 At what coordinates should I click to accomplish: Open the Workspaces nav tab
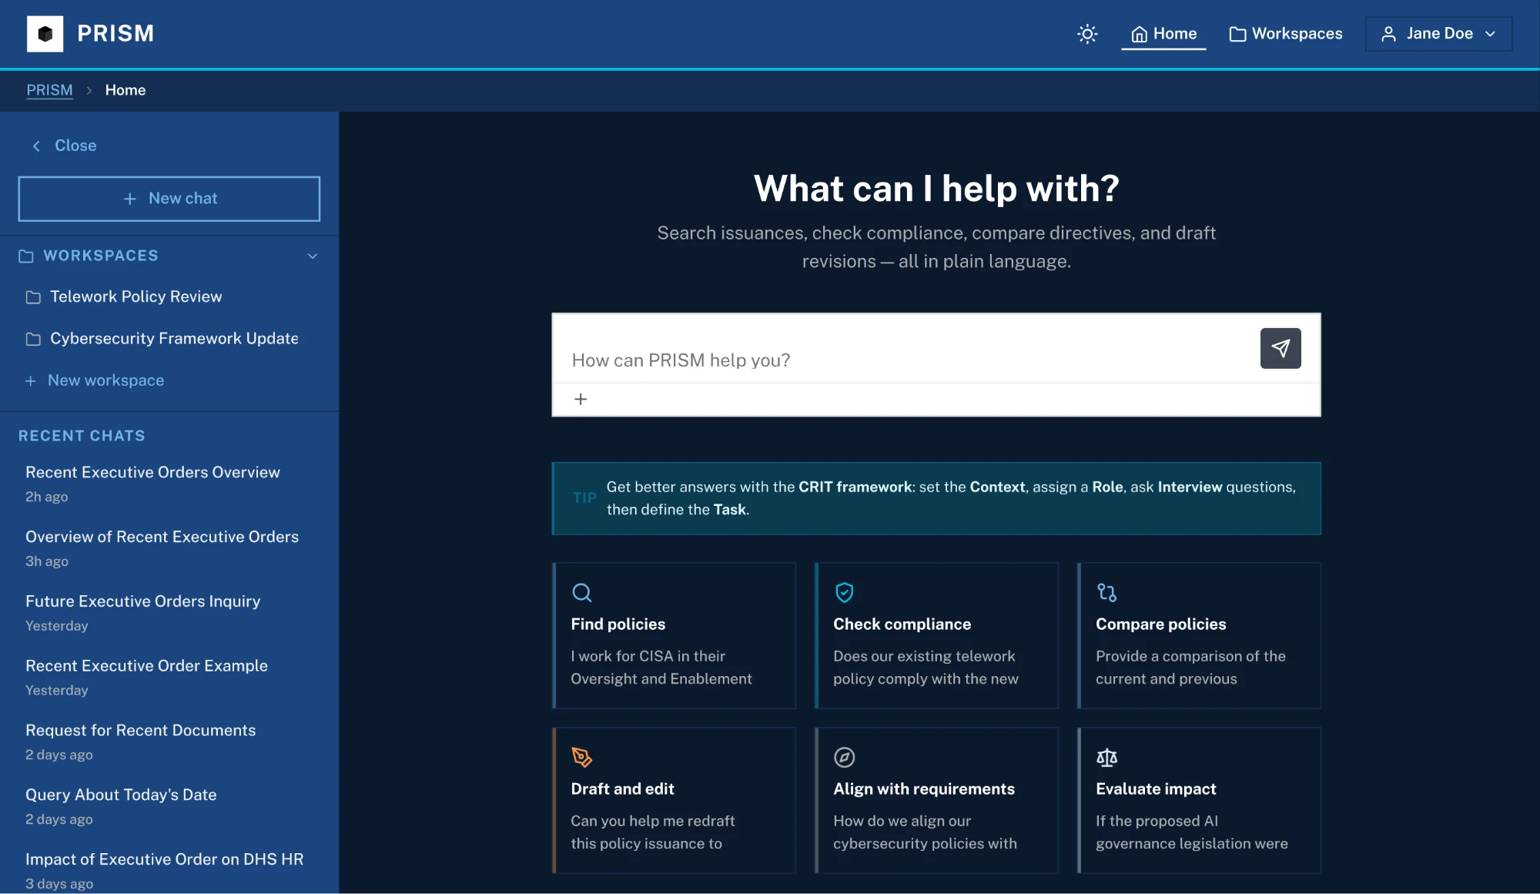(1286, 34)
